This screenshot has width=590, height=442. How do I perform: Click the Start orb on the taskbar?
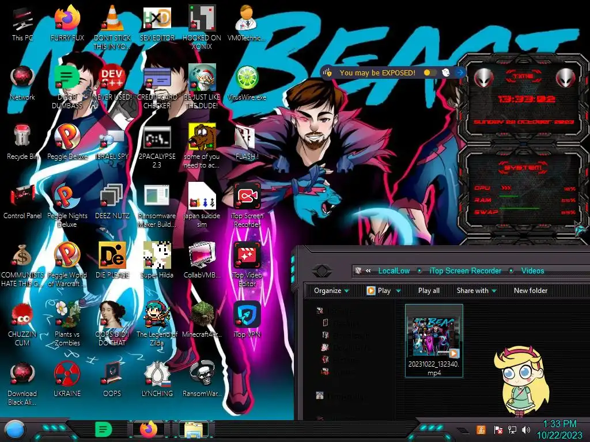pyautogui.click(x=15, y=429)
